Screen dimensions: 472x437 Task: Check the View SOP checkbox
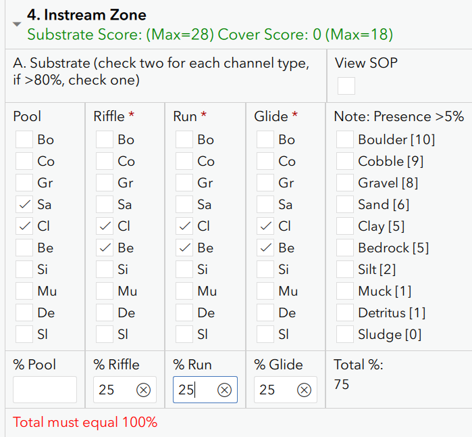click(346, 86)
